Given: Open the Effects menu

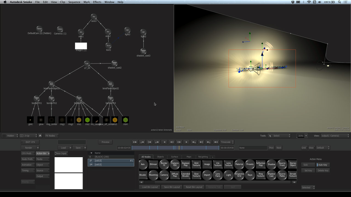Looking at the screenshot, I should click(x=97, y=2).
